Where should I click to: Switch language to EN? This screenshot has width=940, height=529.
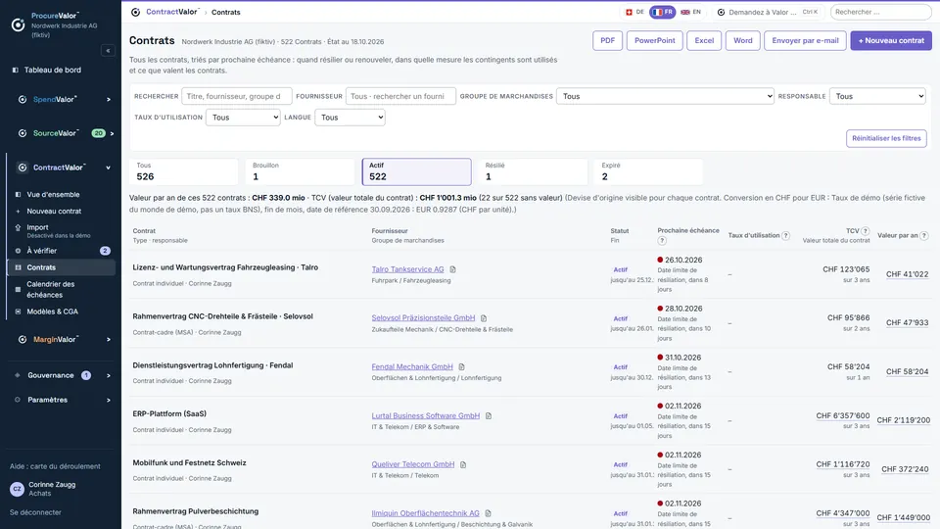[x=690, y=12]
